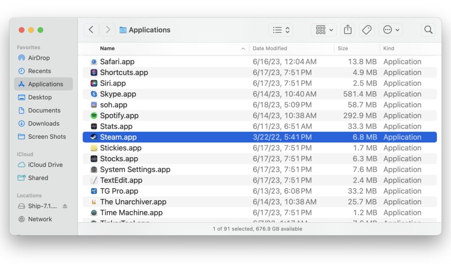The image size is (451, 270).
Task: Select the TG Pro.app file name
Action: (119, 191)
